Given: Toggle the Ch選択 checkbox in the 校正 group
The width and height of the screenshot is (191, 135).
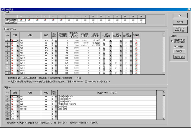Looking at the screenshot, I should [x=175, y=47].
